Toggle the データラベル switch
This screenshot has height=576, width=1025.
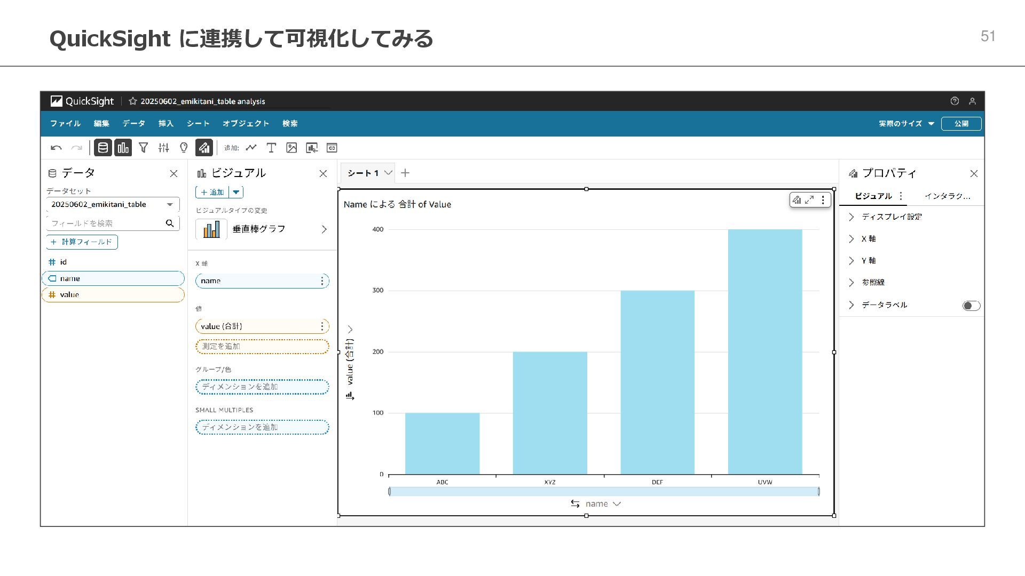click(x=971, y=306)
